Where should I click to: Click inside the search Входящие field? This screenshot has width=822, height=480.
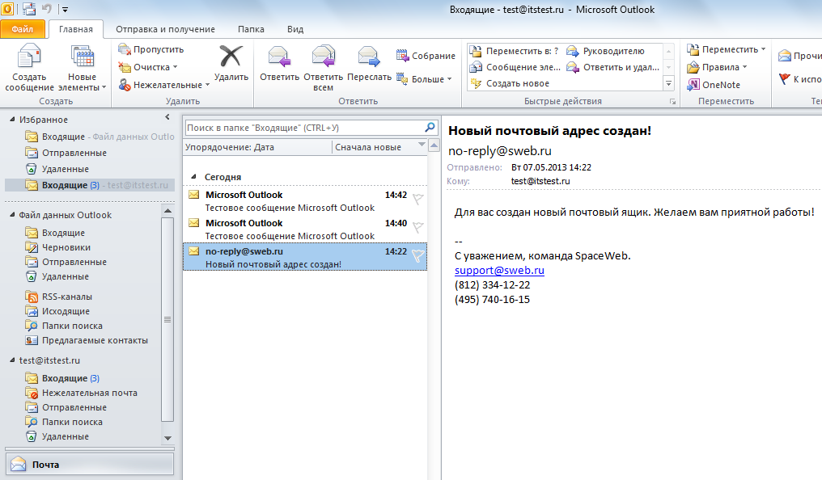[x=304, y=128]
